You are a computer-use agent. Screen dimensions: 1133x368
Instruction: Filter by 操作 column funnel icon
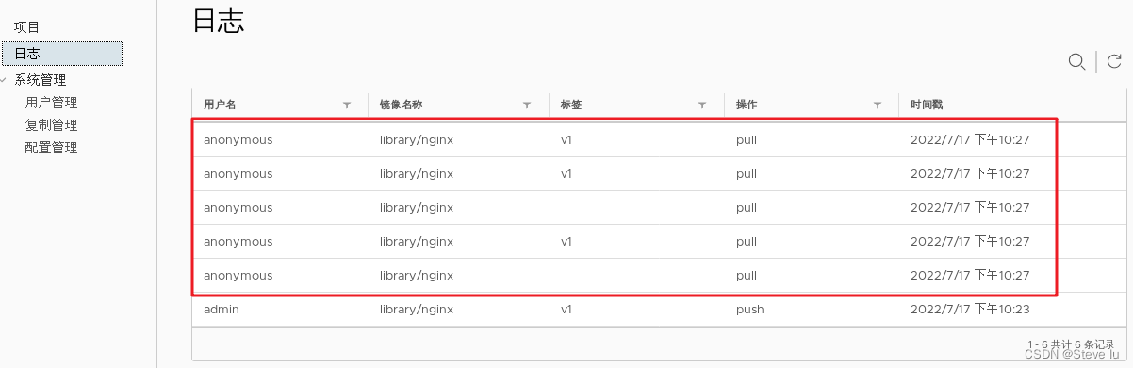(878, 104)
